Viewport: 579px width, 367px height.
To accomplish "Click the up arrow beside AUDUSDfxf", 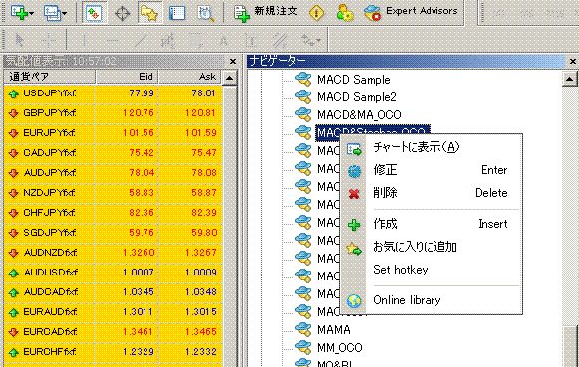I will [x=14, y=274].
